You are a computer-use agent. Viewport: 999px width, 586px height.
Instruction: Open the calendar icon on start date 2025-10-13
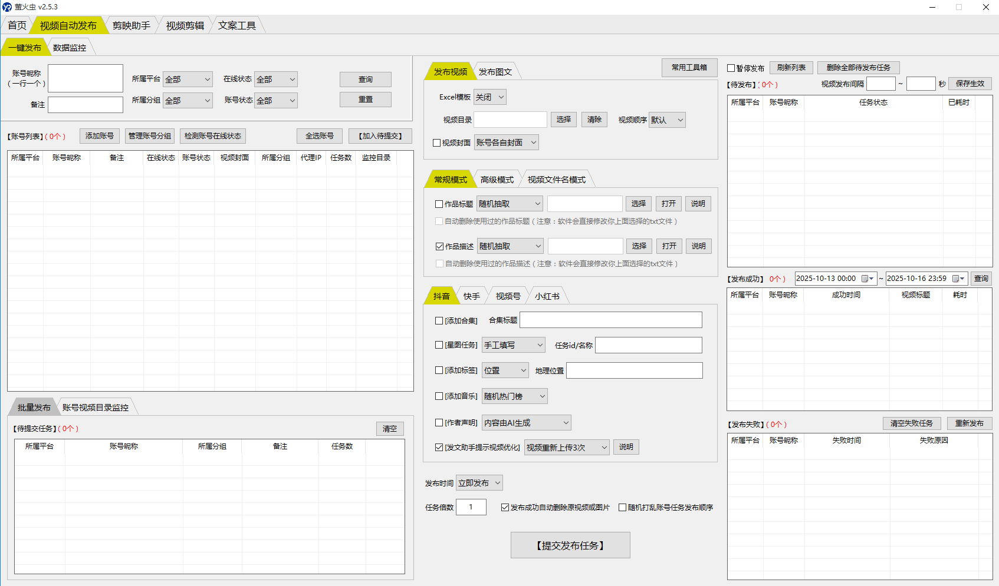coord(867,279)
